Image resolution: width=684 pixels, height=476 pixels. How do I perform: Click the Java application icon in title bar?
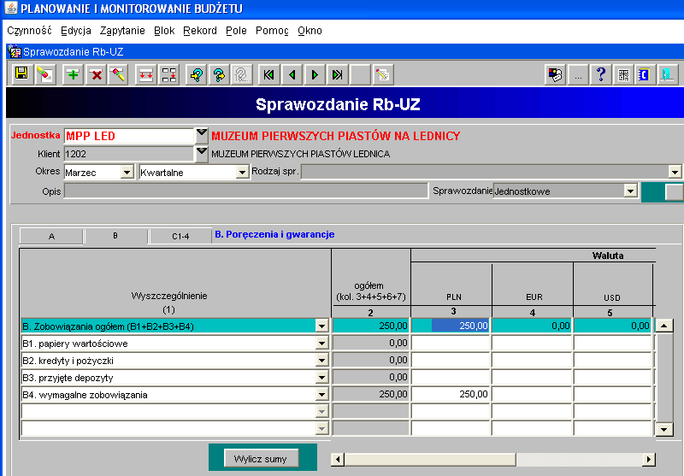pyautogui.click(x=10, y=8)
